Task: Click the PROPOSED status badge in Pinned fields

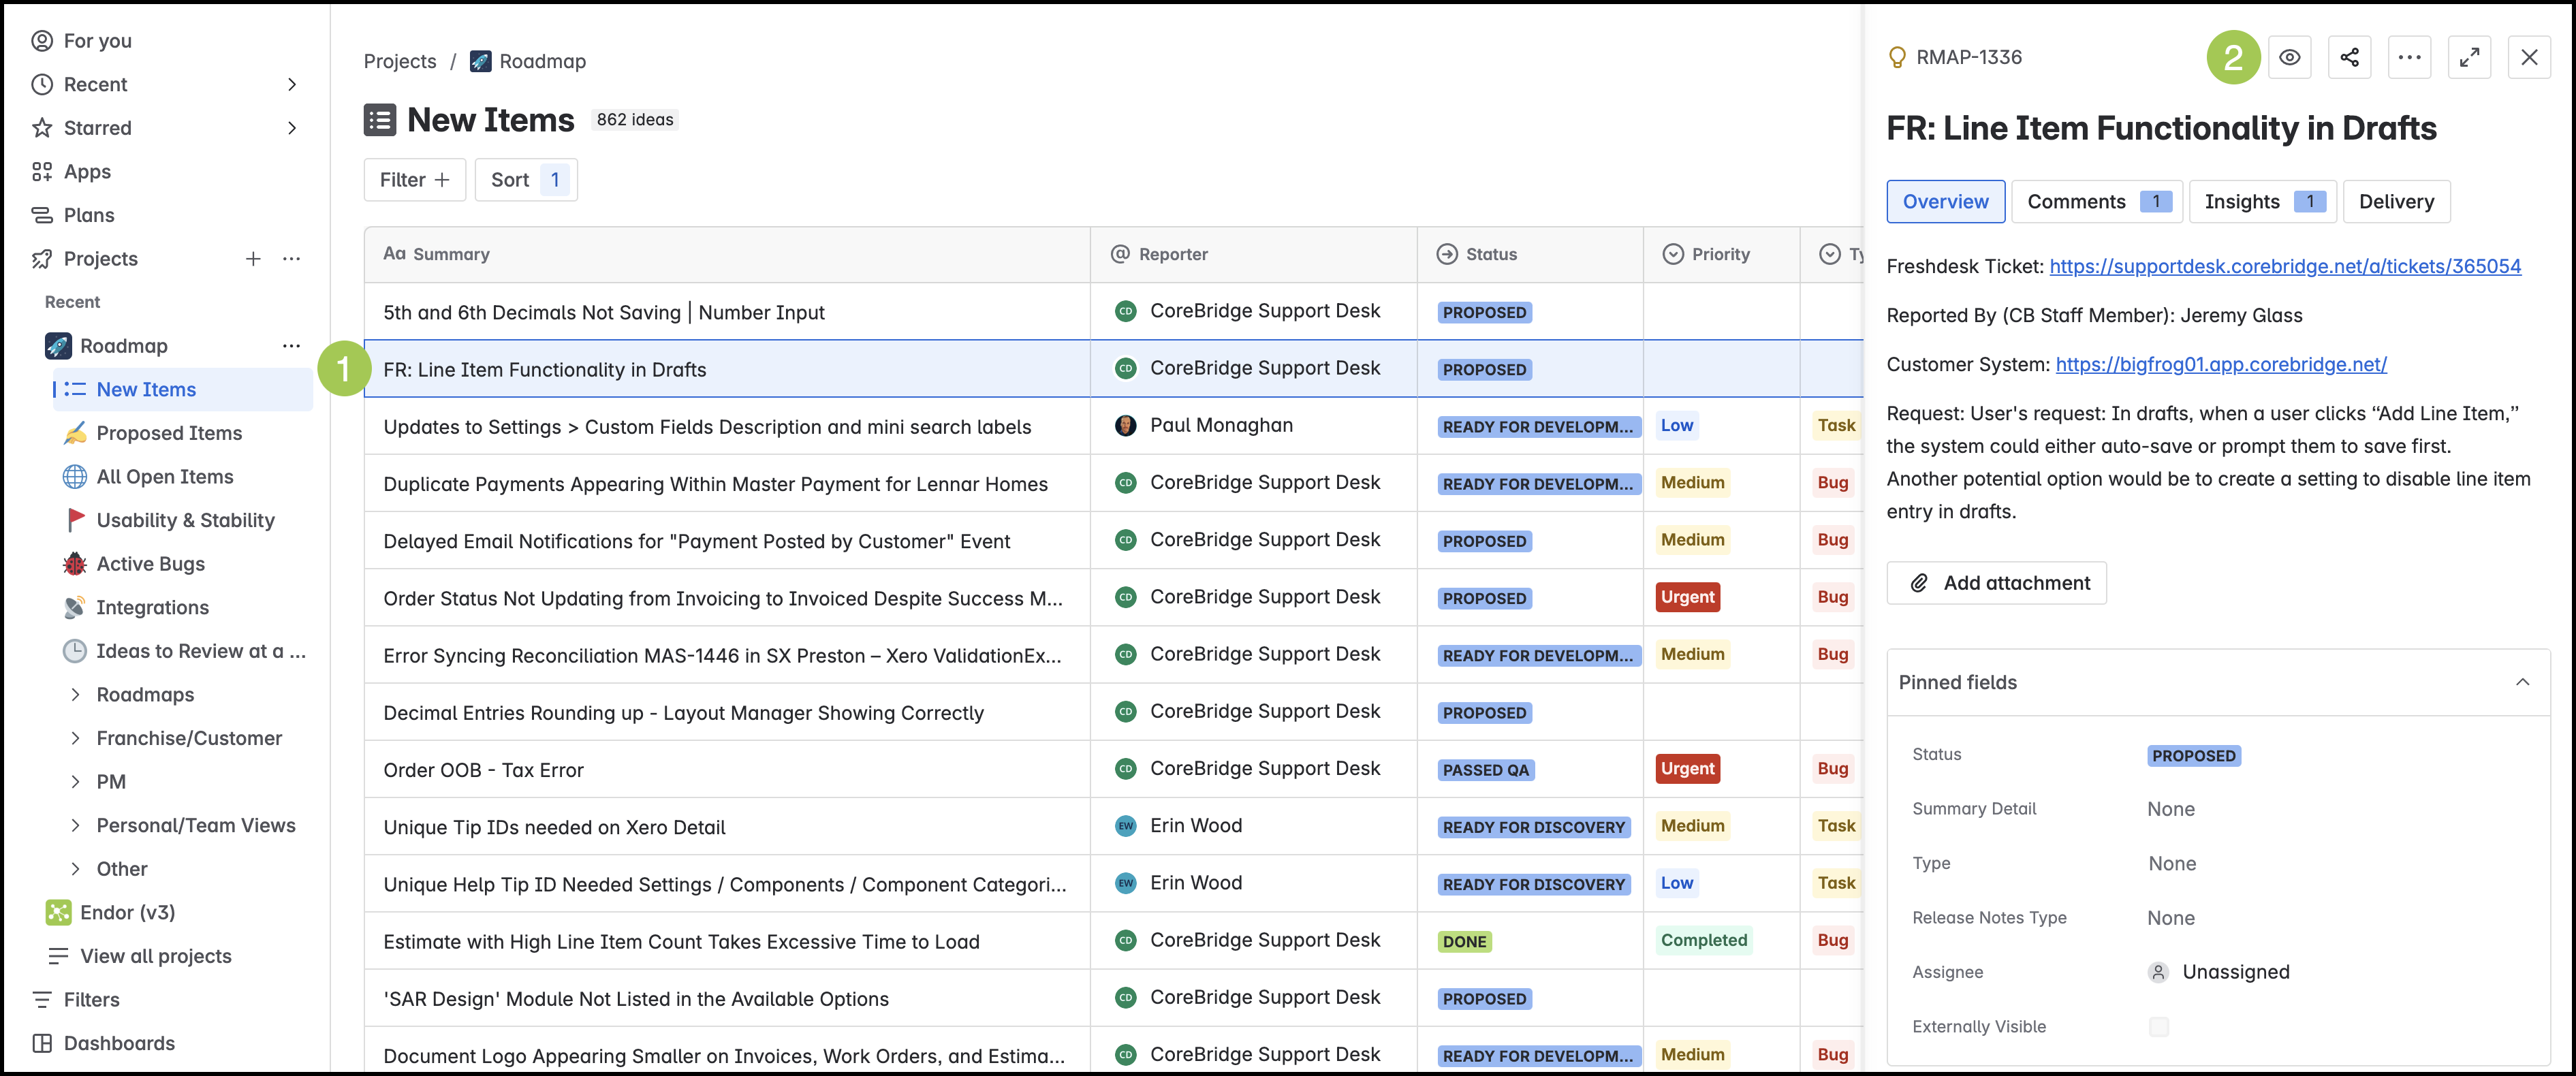Action: tap(2193, 756)
